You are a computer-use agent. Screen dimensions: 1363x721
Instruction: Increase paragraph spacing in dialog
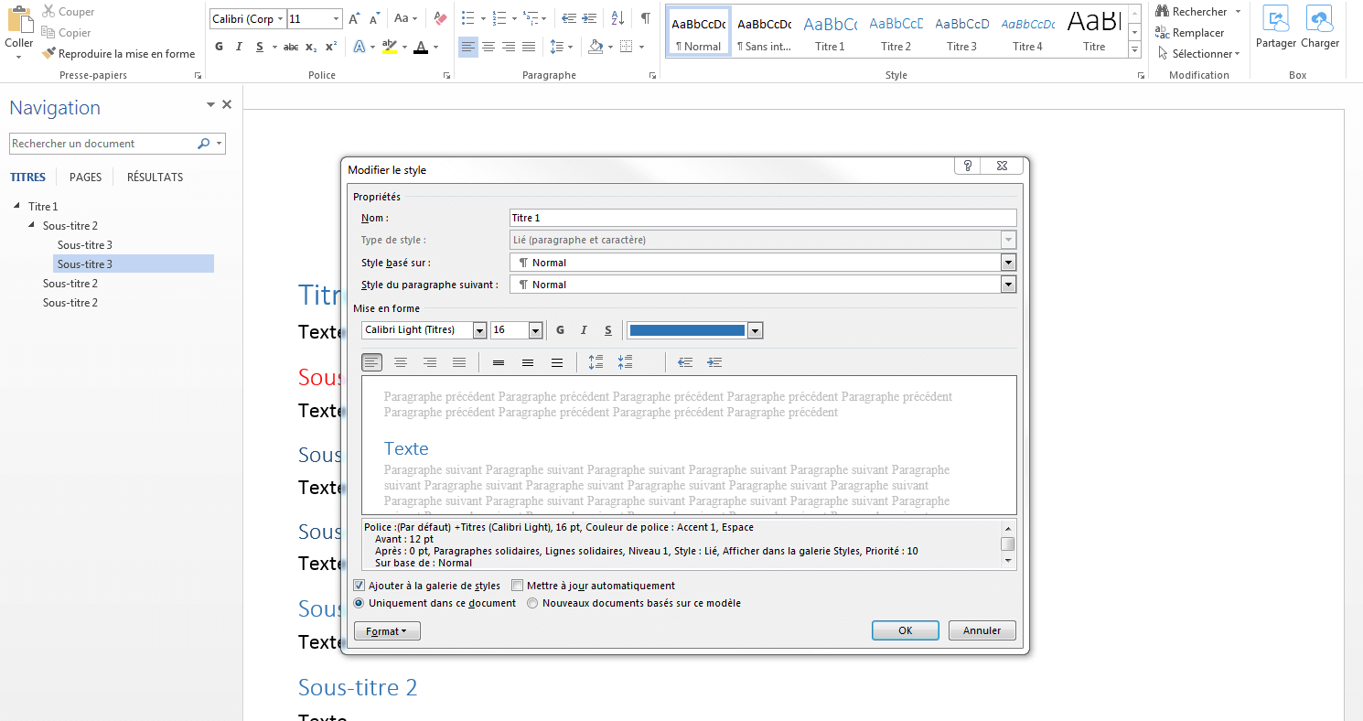click(596, 363)
